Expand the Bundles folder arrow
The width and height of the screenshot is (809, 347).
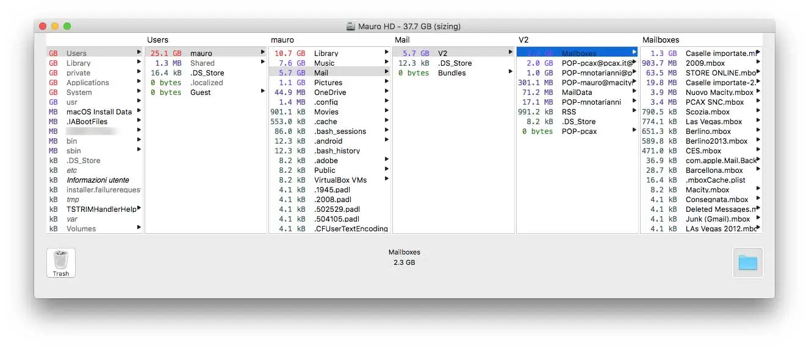point(511,72)
